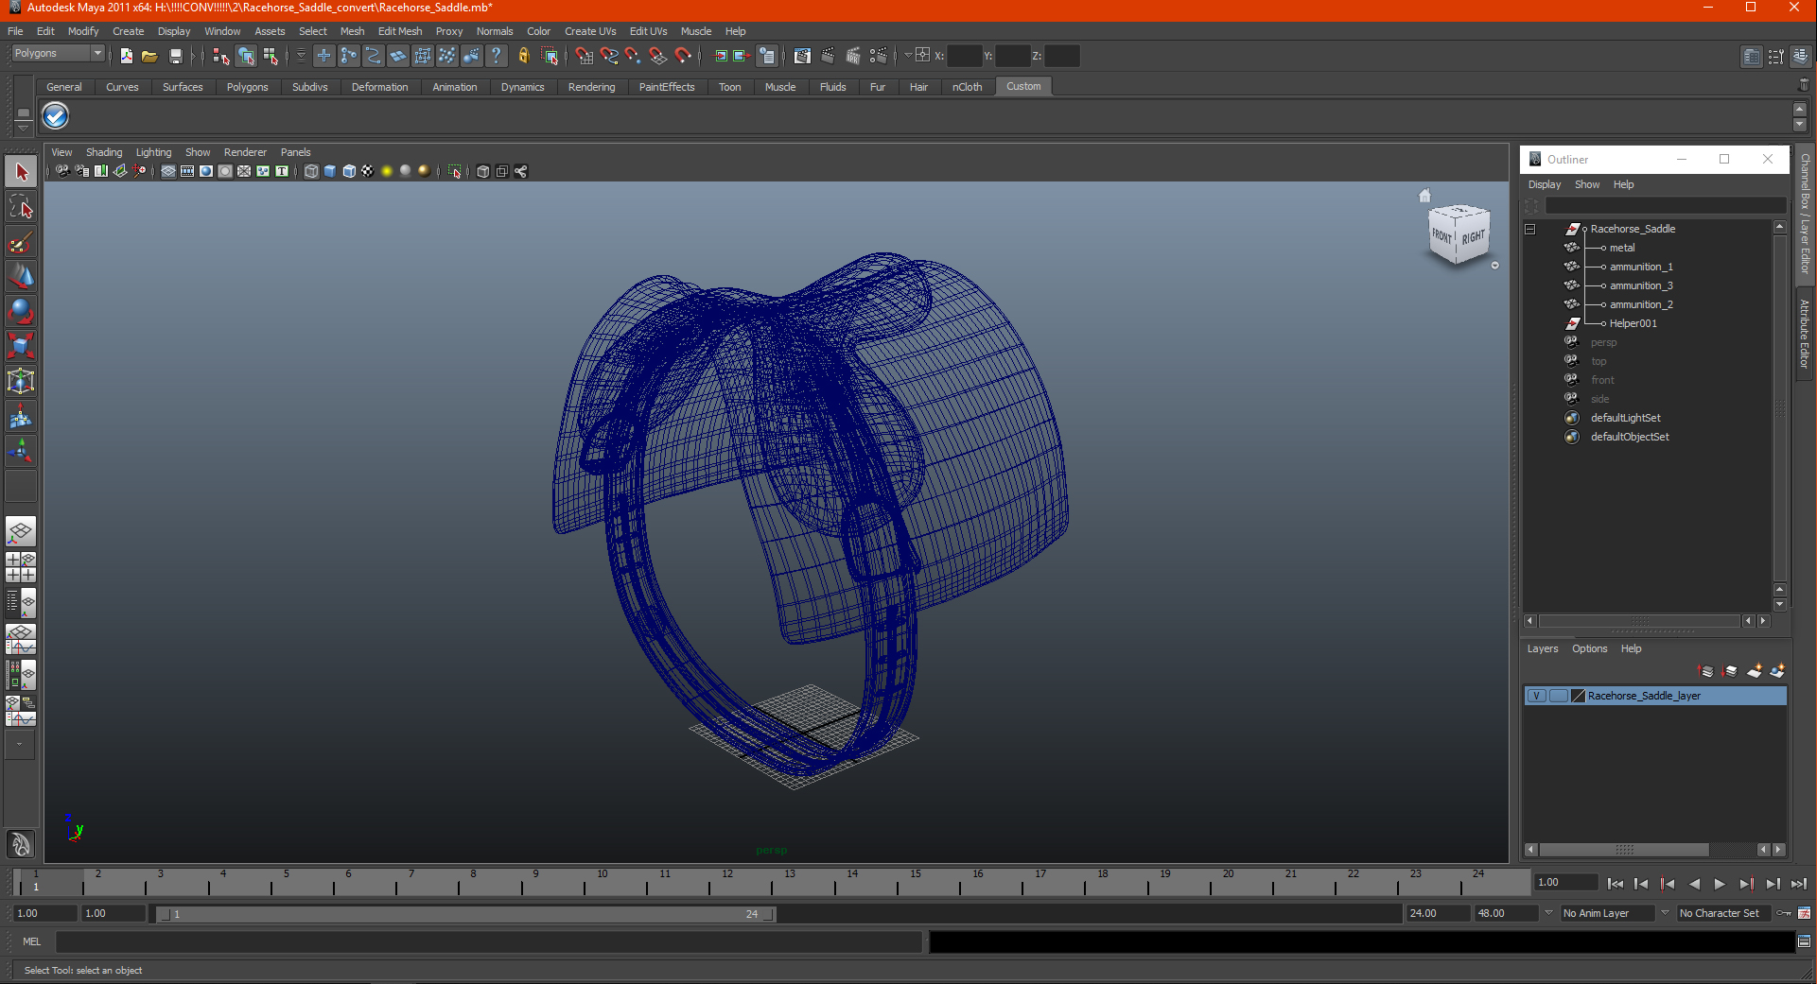
Task: Open the Render View clapperboard icon
Action: pos(802,56)
